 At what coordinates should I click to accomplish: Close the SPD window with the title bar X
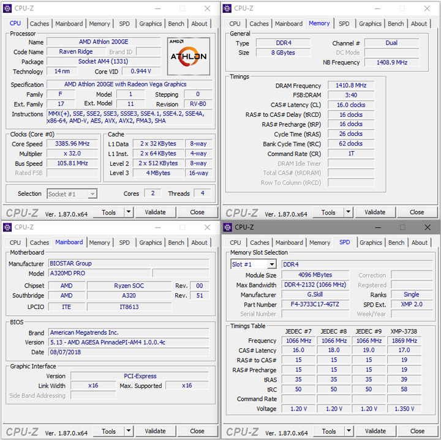tap(428, 227)
